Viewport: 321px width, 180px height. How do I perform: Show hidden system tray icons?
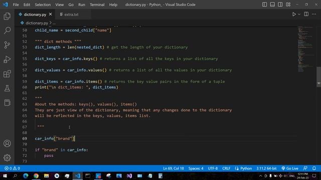260,175
